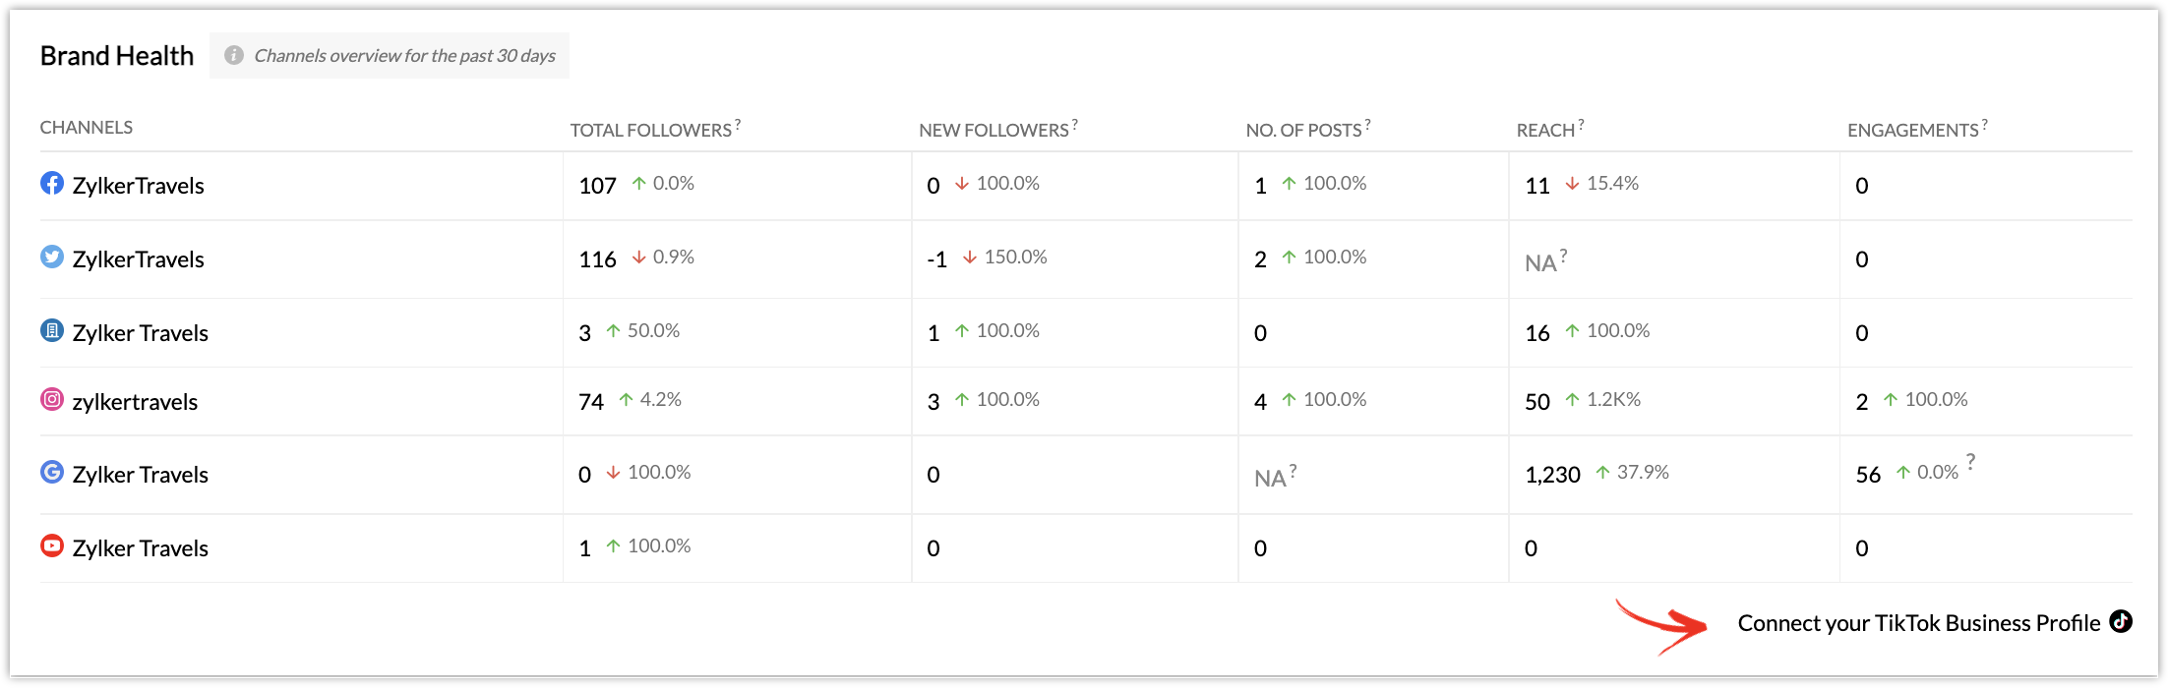Click the question mark beside Google engagements 56
The height and width of the screenshot is (688, 2168).
coord(1970,461)
